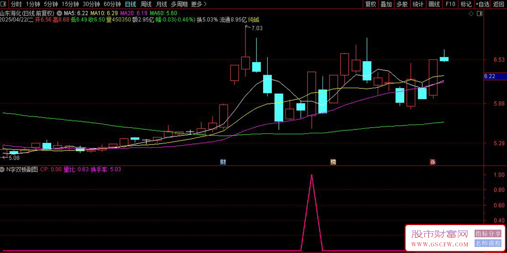Select the 60分钟 period tab
507x253 pixels.
point(112,4)
